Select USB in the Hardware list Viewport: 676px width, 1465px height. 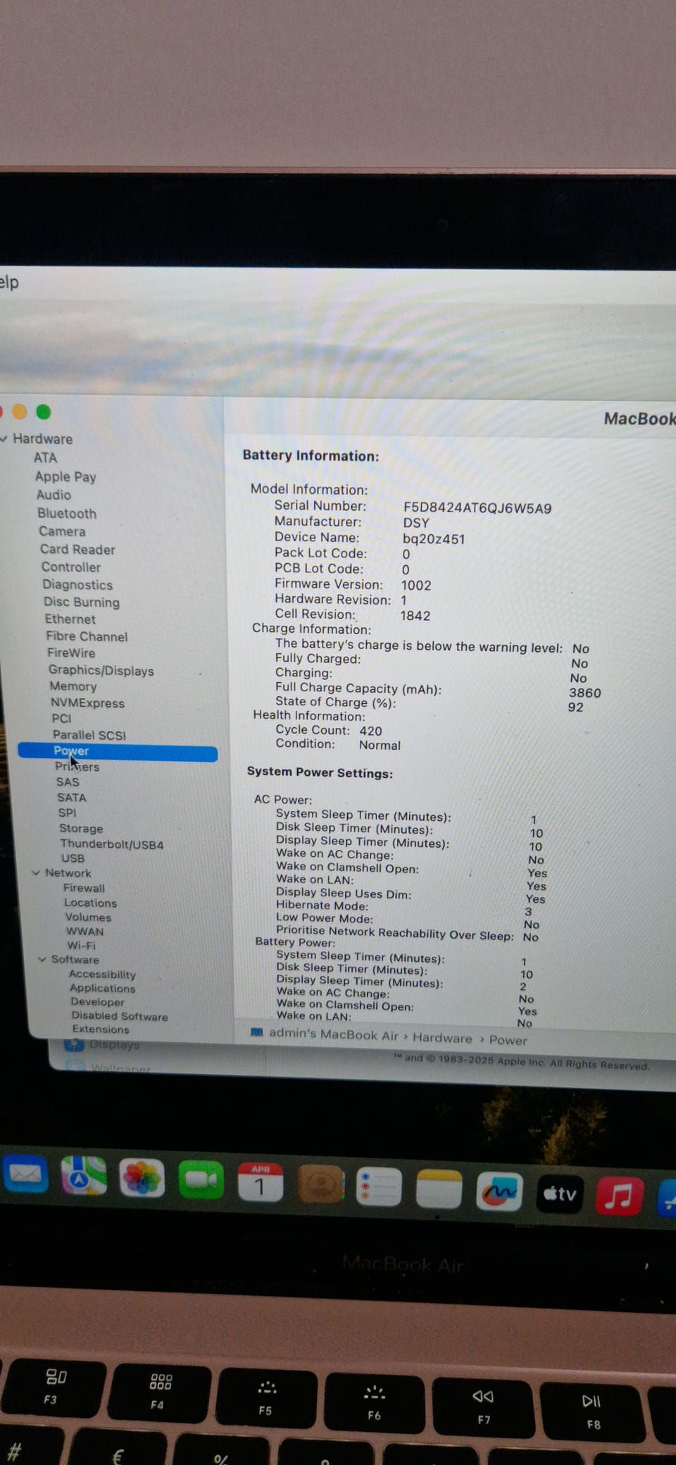73,858
